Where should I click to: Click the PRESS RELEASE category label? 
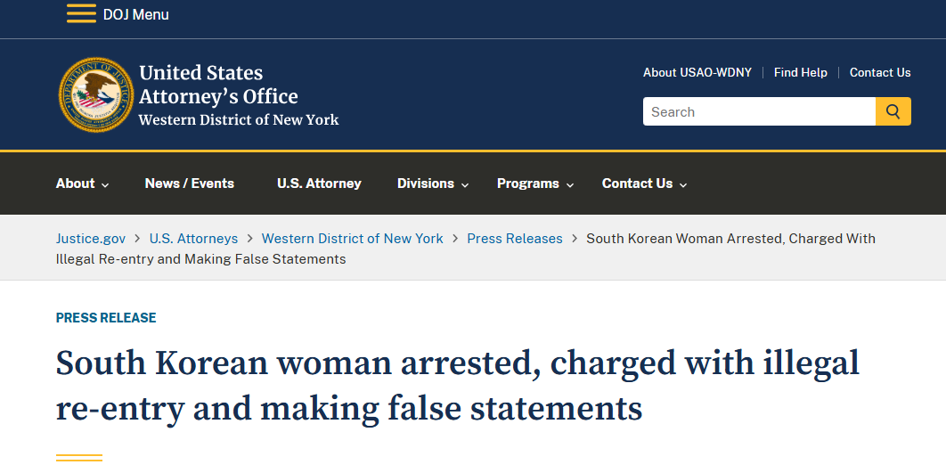[x=106, y=318]
